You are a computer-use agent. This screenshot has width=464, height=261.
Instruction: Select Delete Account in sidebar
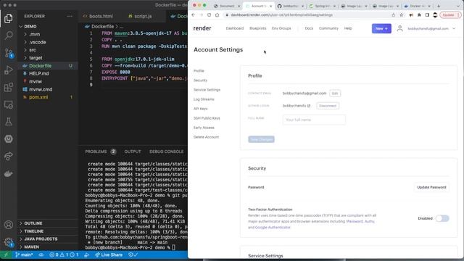206,137
